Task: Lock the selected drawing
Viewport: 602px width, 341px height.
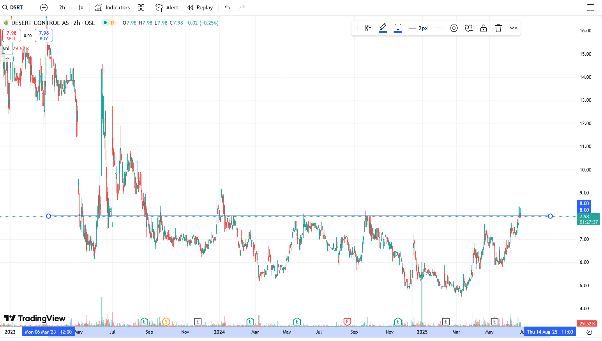Action: 484,28
